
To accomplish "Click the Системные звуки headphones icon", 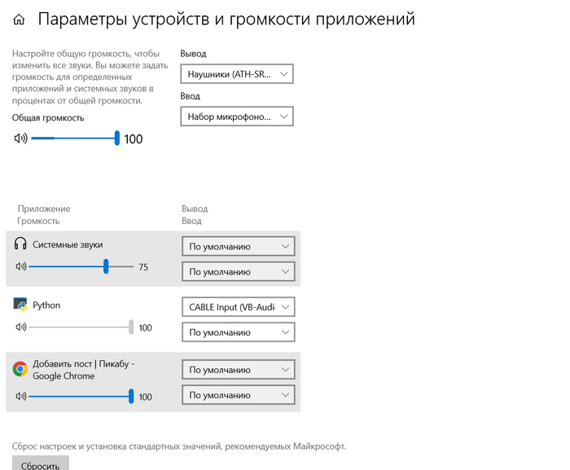I will (20, 244).
